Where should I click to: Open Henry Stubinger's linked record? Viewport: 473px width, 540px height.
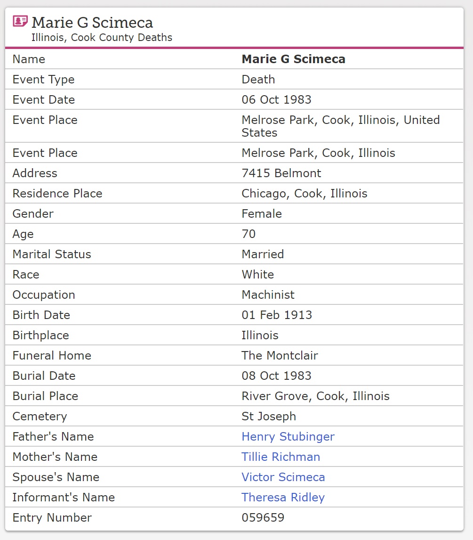tap(288, 437)
